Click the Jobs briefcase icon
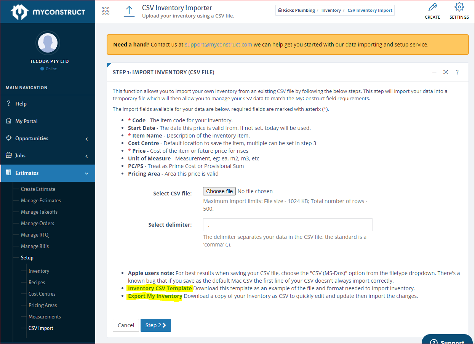This screenshot has height=344, width=475. coord(9,155)
